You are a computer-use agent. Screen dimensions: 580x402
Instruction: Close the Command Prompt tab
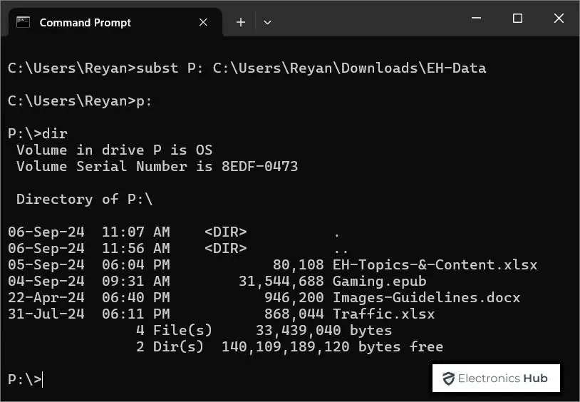click(203, 23)
